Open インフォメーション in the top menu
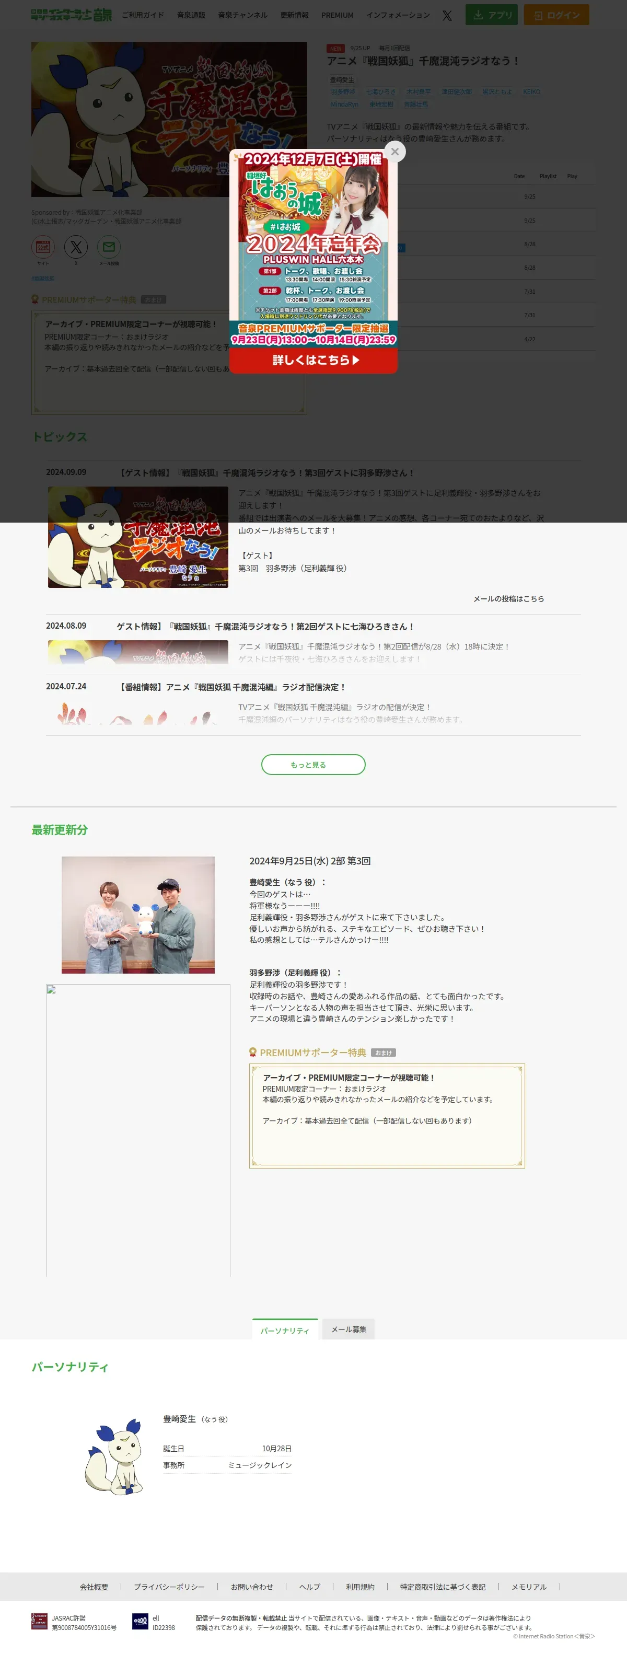This screenshot has height=1653, width=627. tap(398, 15)
